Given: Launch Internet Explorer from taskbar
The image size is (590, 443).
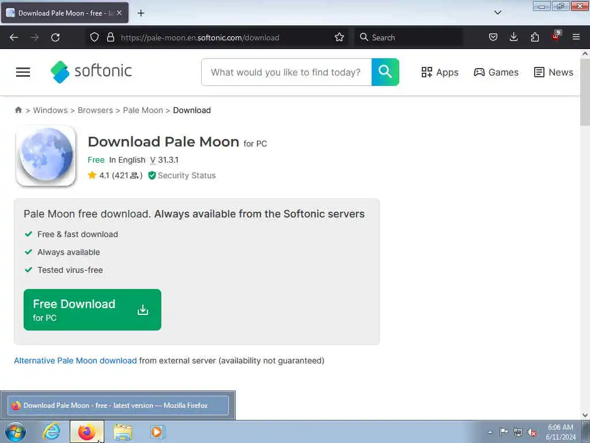Looking at the screenshot, I should [x=51, y=431].
